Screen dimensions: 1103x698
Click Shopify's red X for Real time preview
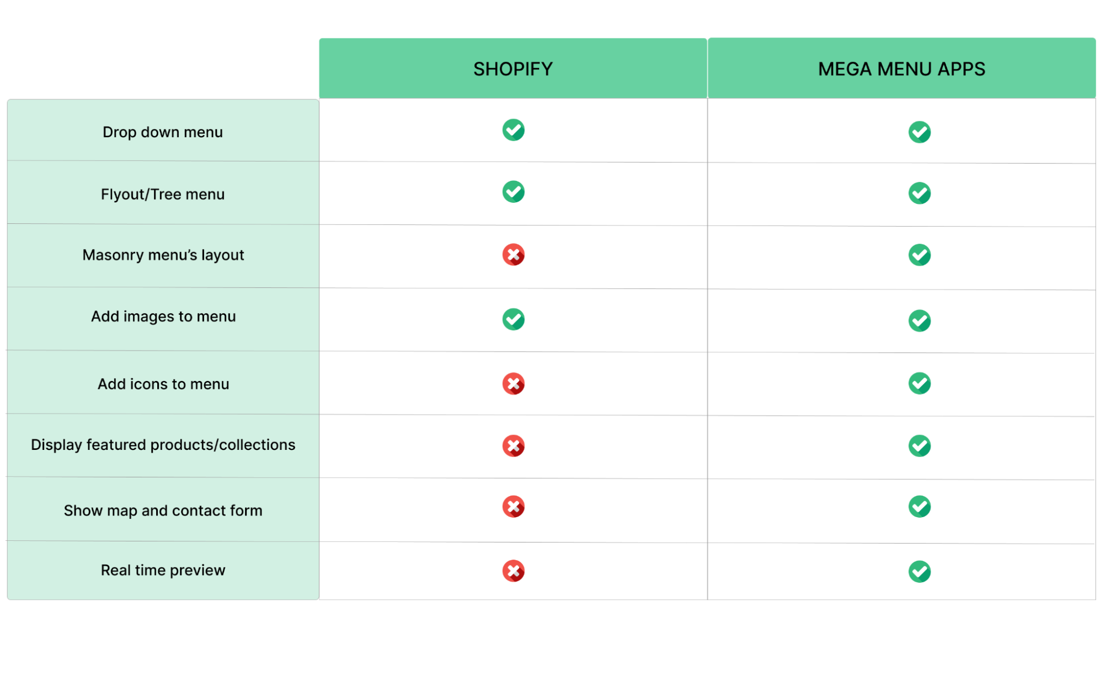point(513,571)
